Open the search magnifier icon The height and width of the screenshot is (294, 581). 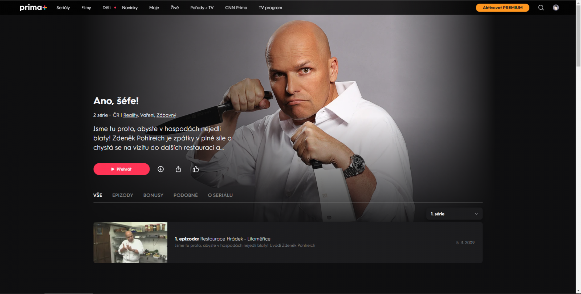(x=541, y=8)
